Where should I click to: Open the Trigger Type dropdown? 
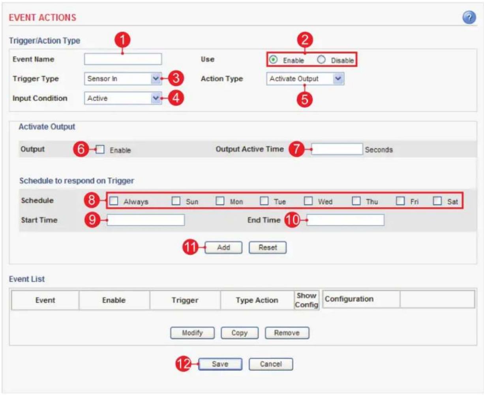pyautogui.click(x=123, y=79)
